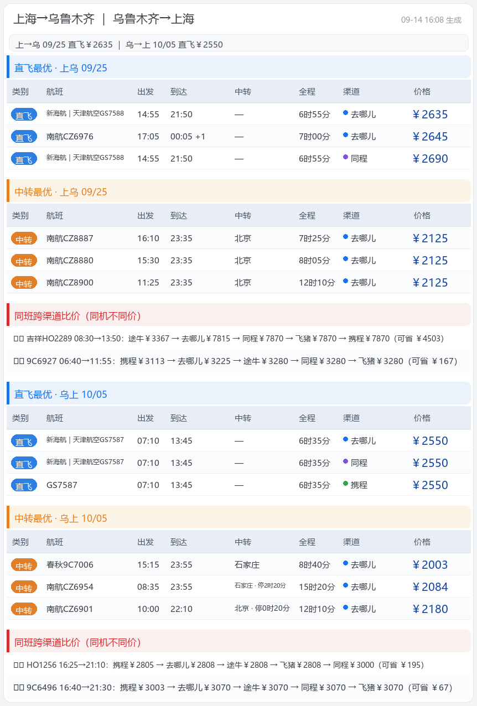The height and width of the screenshot is (706, 477).
Task: Click the blue 去哪儿 dot in the CZ8900 row
Action: pos(345,281)
